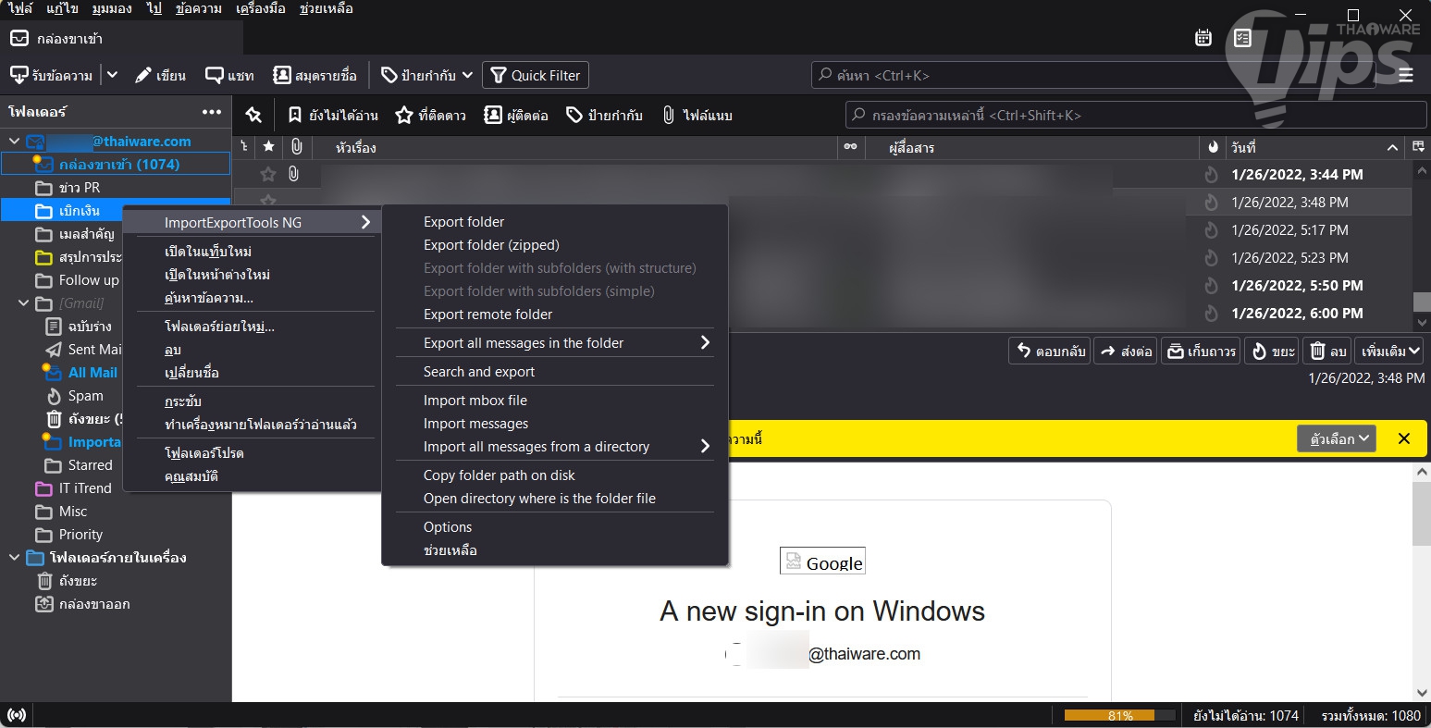
Task: Click Export remote folder
Action: (555, 315)
